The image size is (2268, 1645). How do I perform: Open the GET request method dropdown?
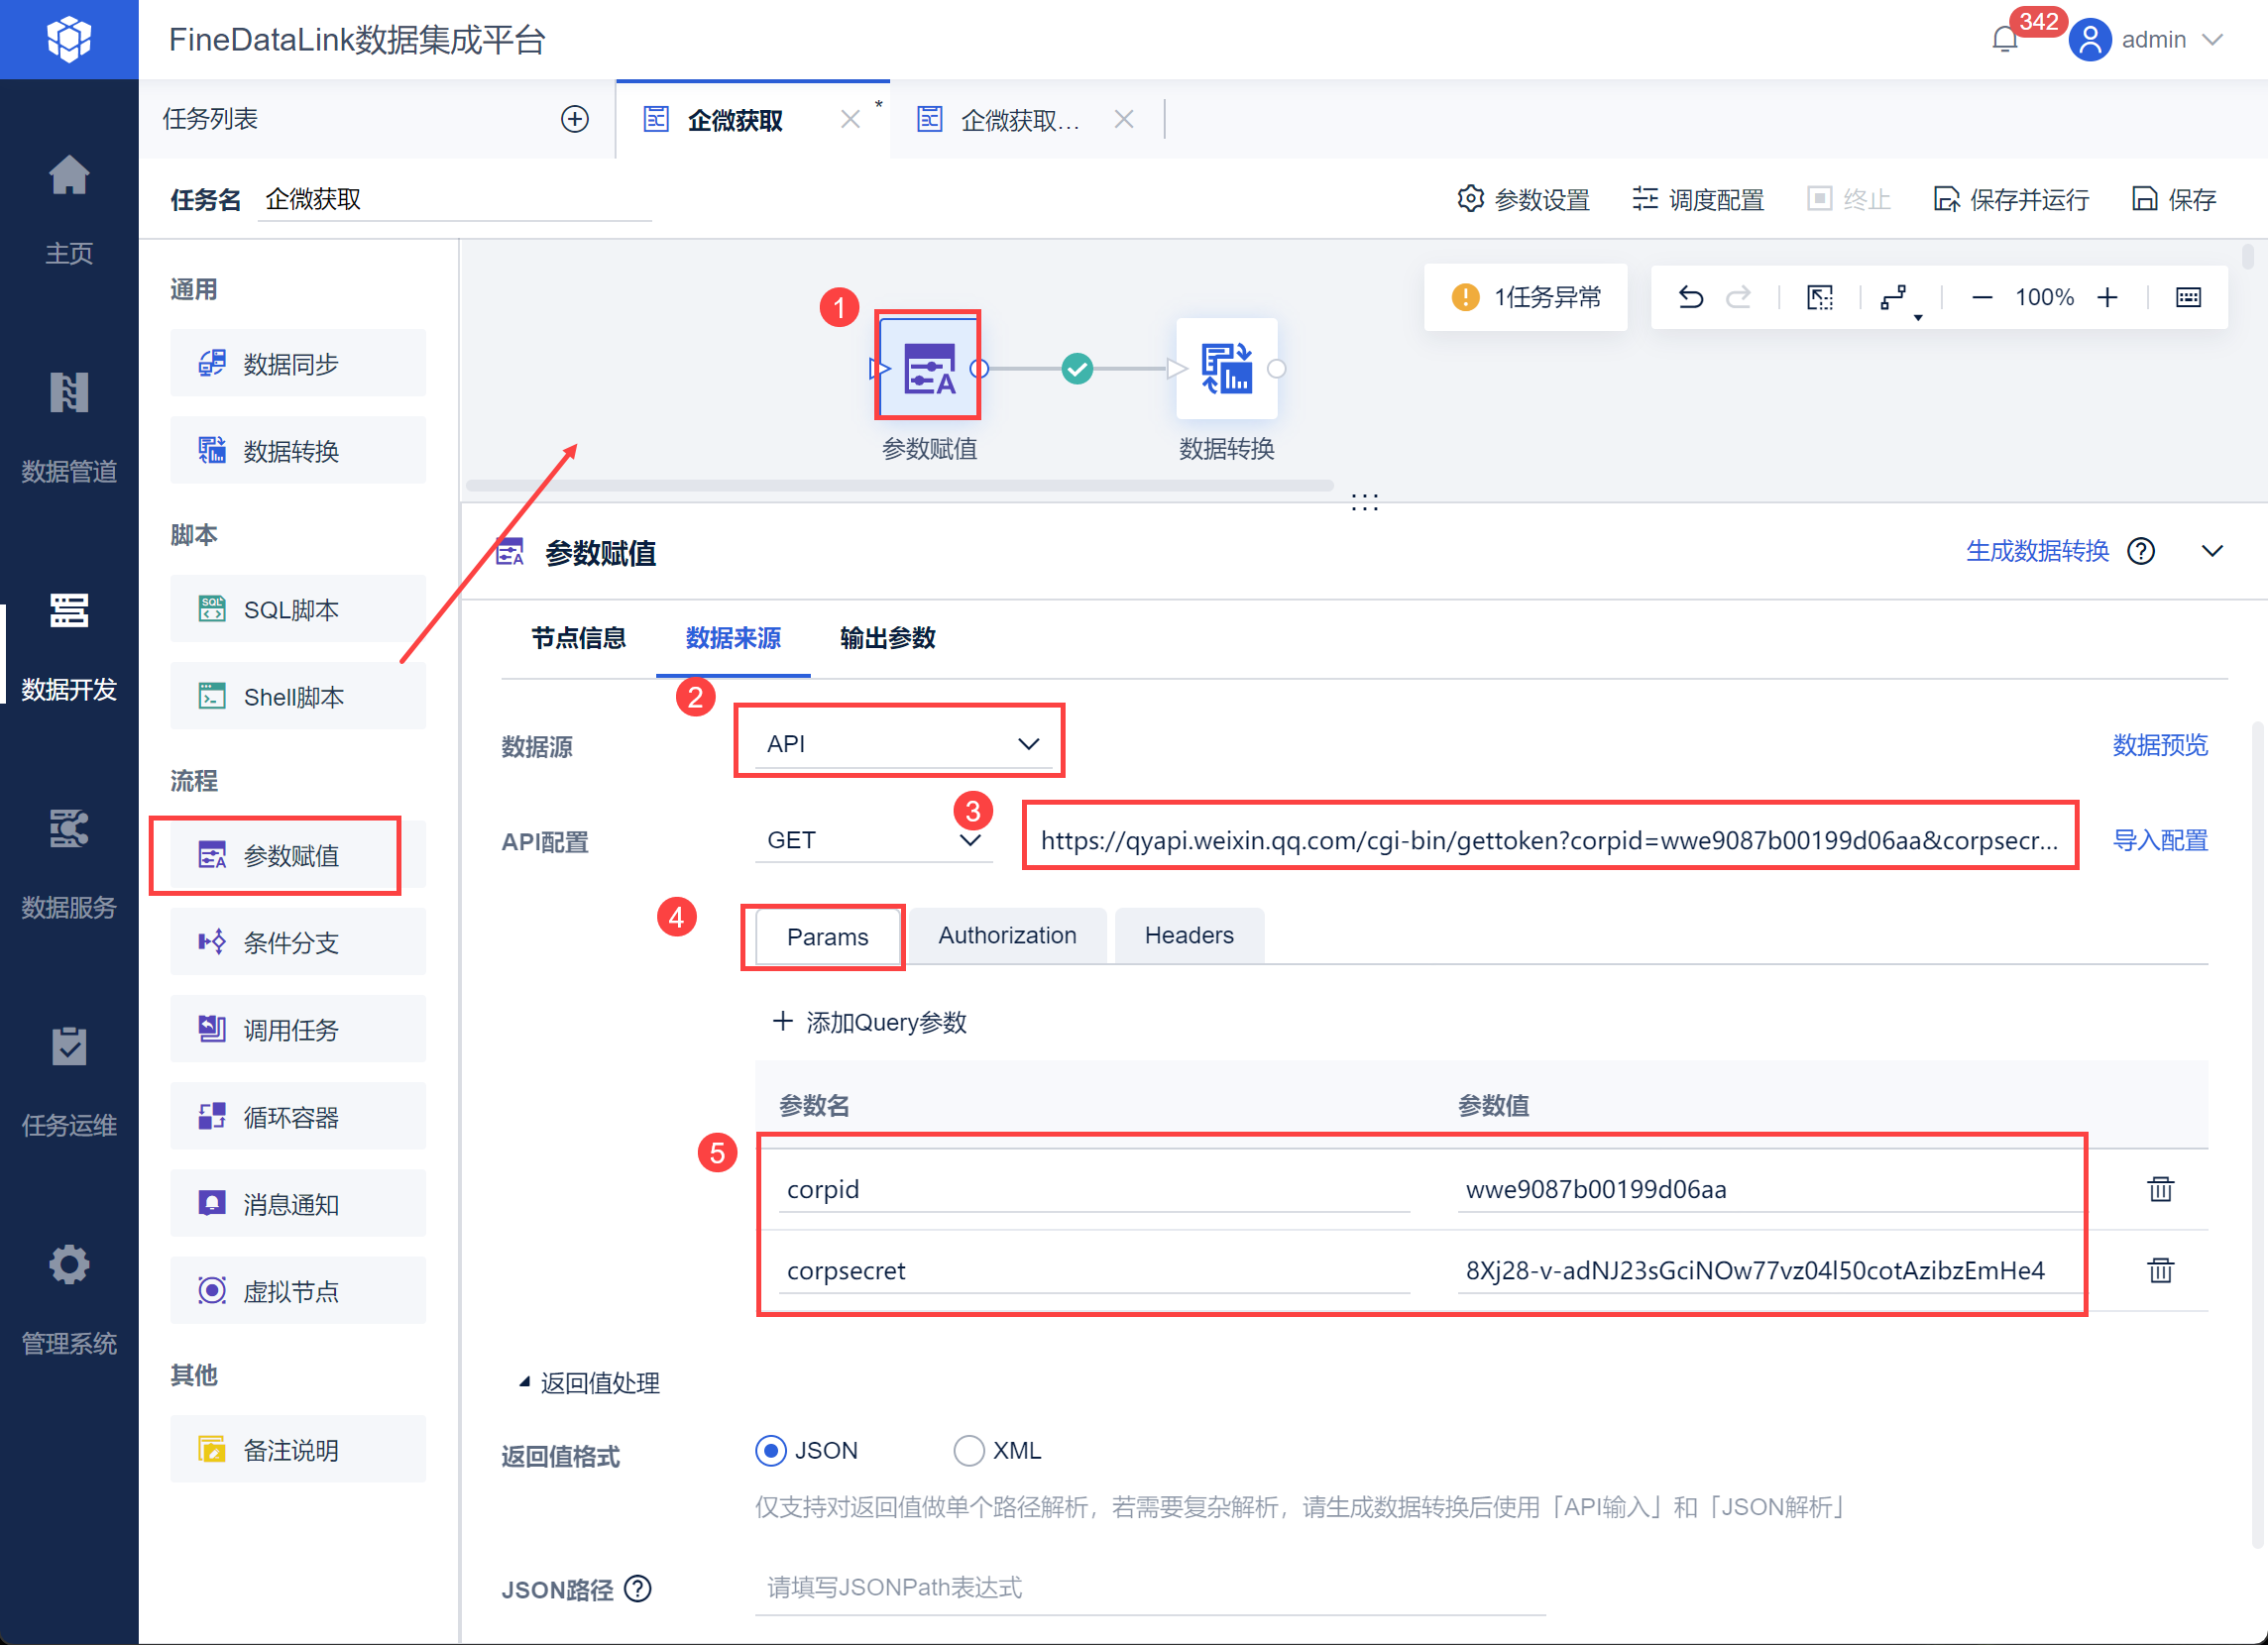(872, 840)
